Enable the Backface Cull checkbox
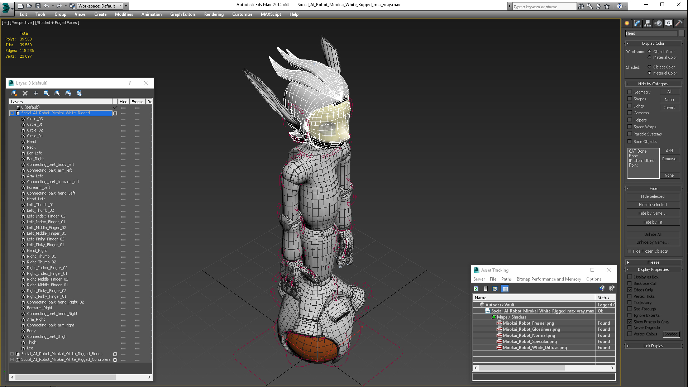The width and height of the screenshot is (688, 387). pyautogui.click(x=630, y=283)
